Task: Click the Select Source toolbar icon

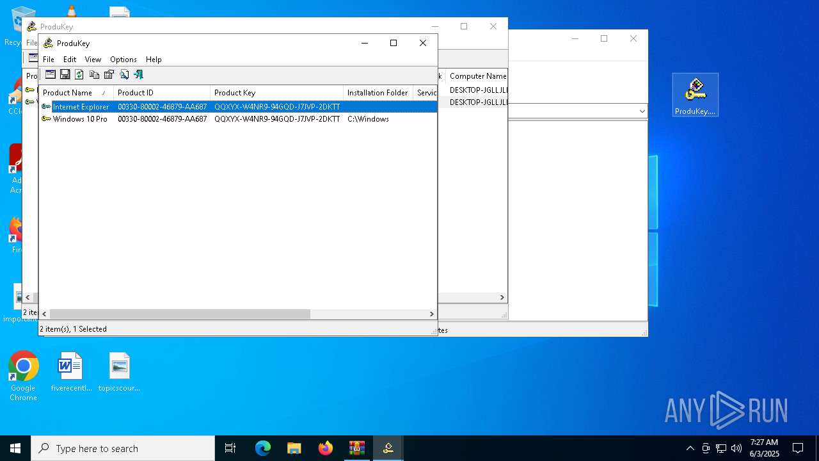Action: [51, 74]
